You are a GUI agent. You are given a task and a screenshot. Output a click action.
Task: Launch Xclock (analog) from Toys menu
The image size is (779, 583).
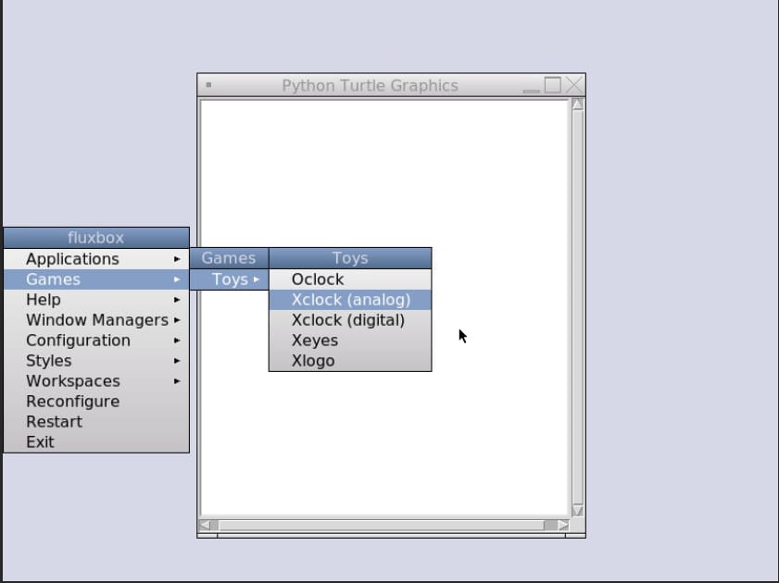pyautogui.click(x=350, y=300)
